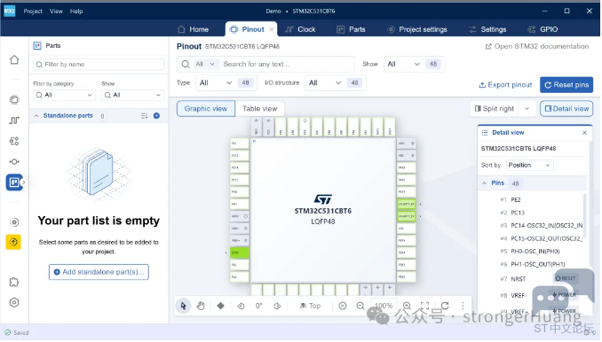Switch to the GPIO tab

coord(543,29)
